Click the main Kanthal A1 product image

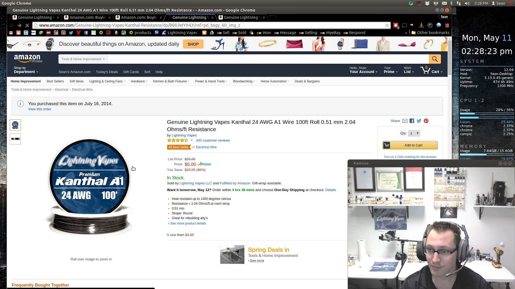pyautogui.click(x=89, y=187)
